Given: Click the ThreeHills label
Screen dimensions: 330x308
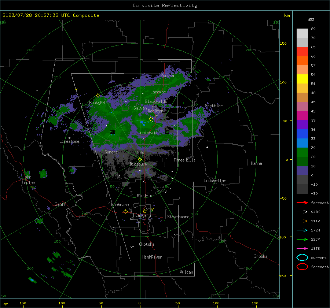Looking at the screenshot, I should click(184, 160).
